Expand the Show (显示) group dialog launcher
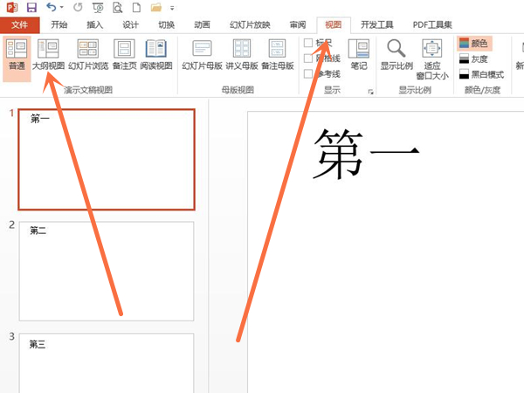524x393 pixels. pyautogui.click(x=370, y=92)
